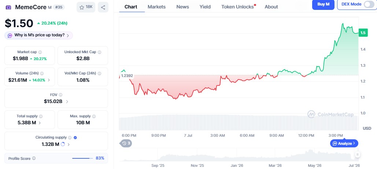Expand FDV details chevron

click(67, 102)
